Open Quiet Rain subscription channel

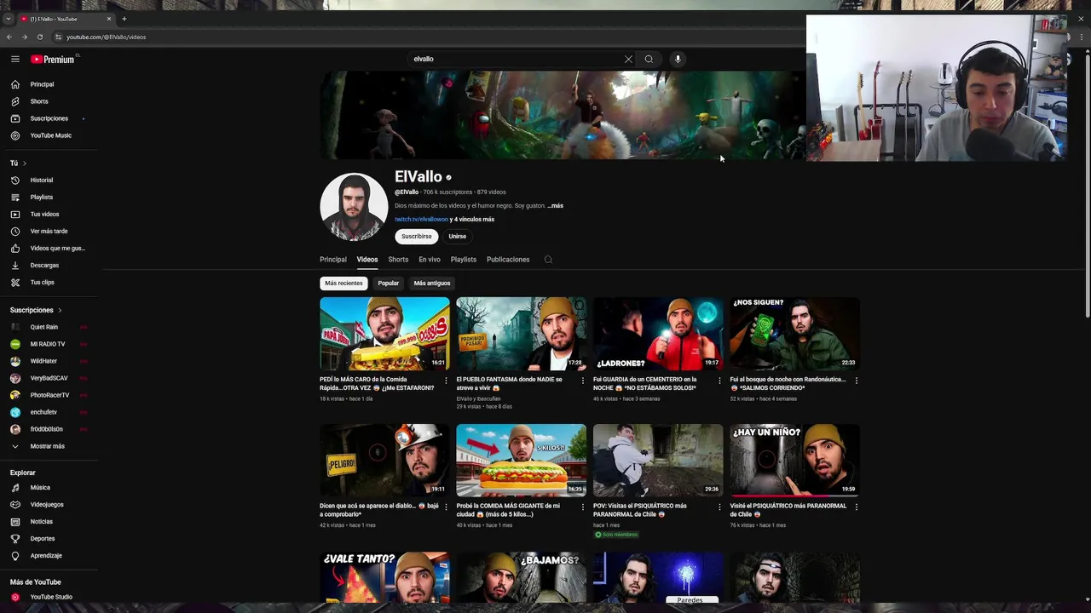point(43,327)
